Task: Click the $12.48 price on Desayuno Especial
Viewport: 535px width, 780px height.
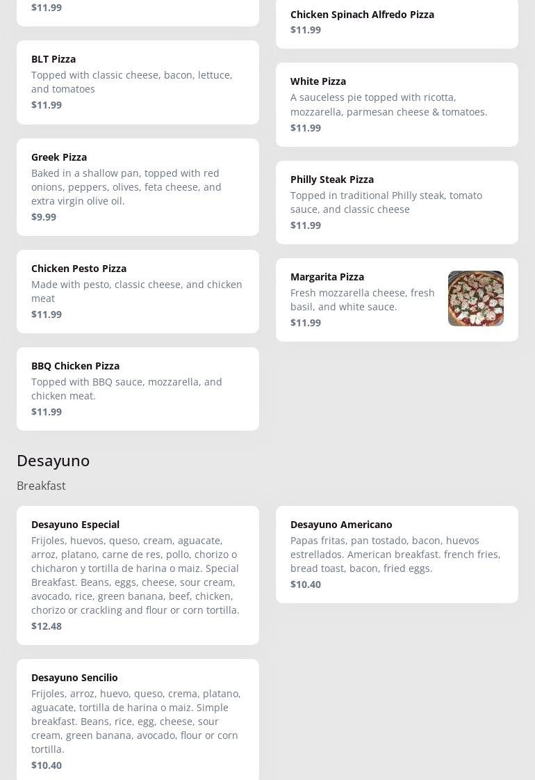Action: click(47, 626)
